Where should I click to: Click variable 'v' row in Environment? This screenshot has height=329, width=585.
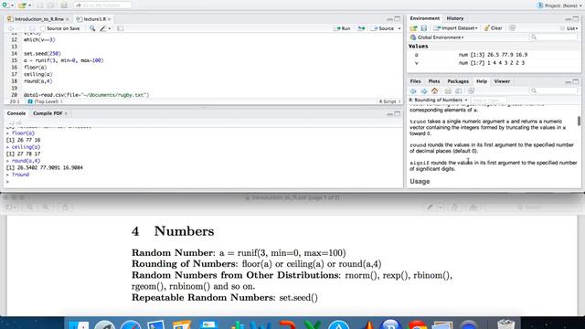click(x=494, y=63)
